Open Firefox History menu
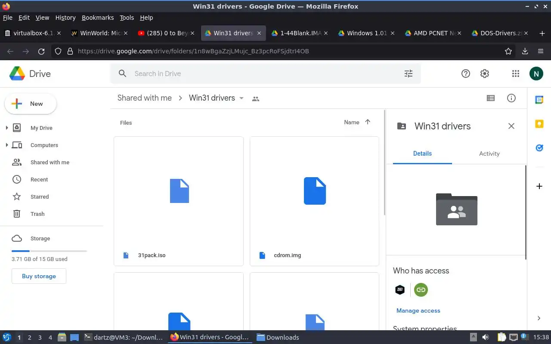This screenshot has height=344, width=551. click(x=65, y=18)
